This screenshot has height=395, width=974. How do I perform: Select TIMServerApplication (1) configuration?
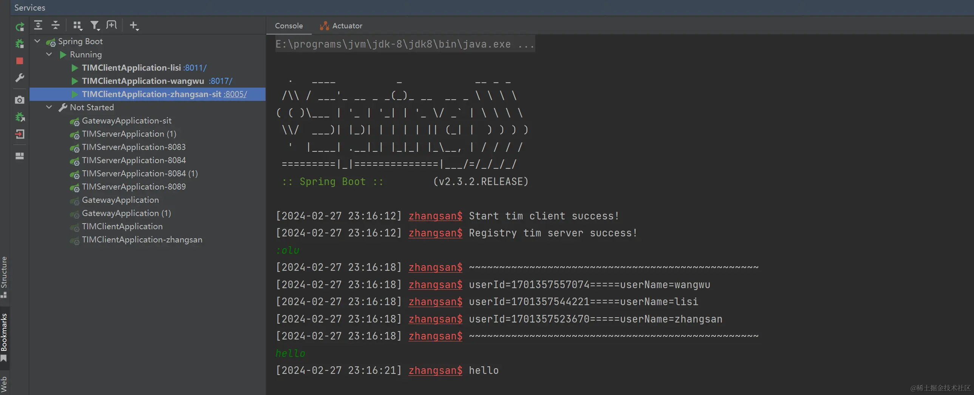[x=129, y=134]
